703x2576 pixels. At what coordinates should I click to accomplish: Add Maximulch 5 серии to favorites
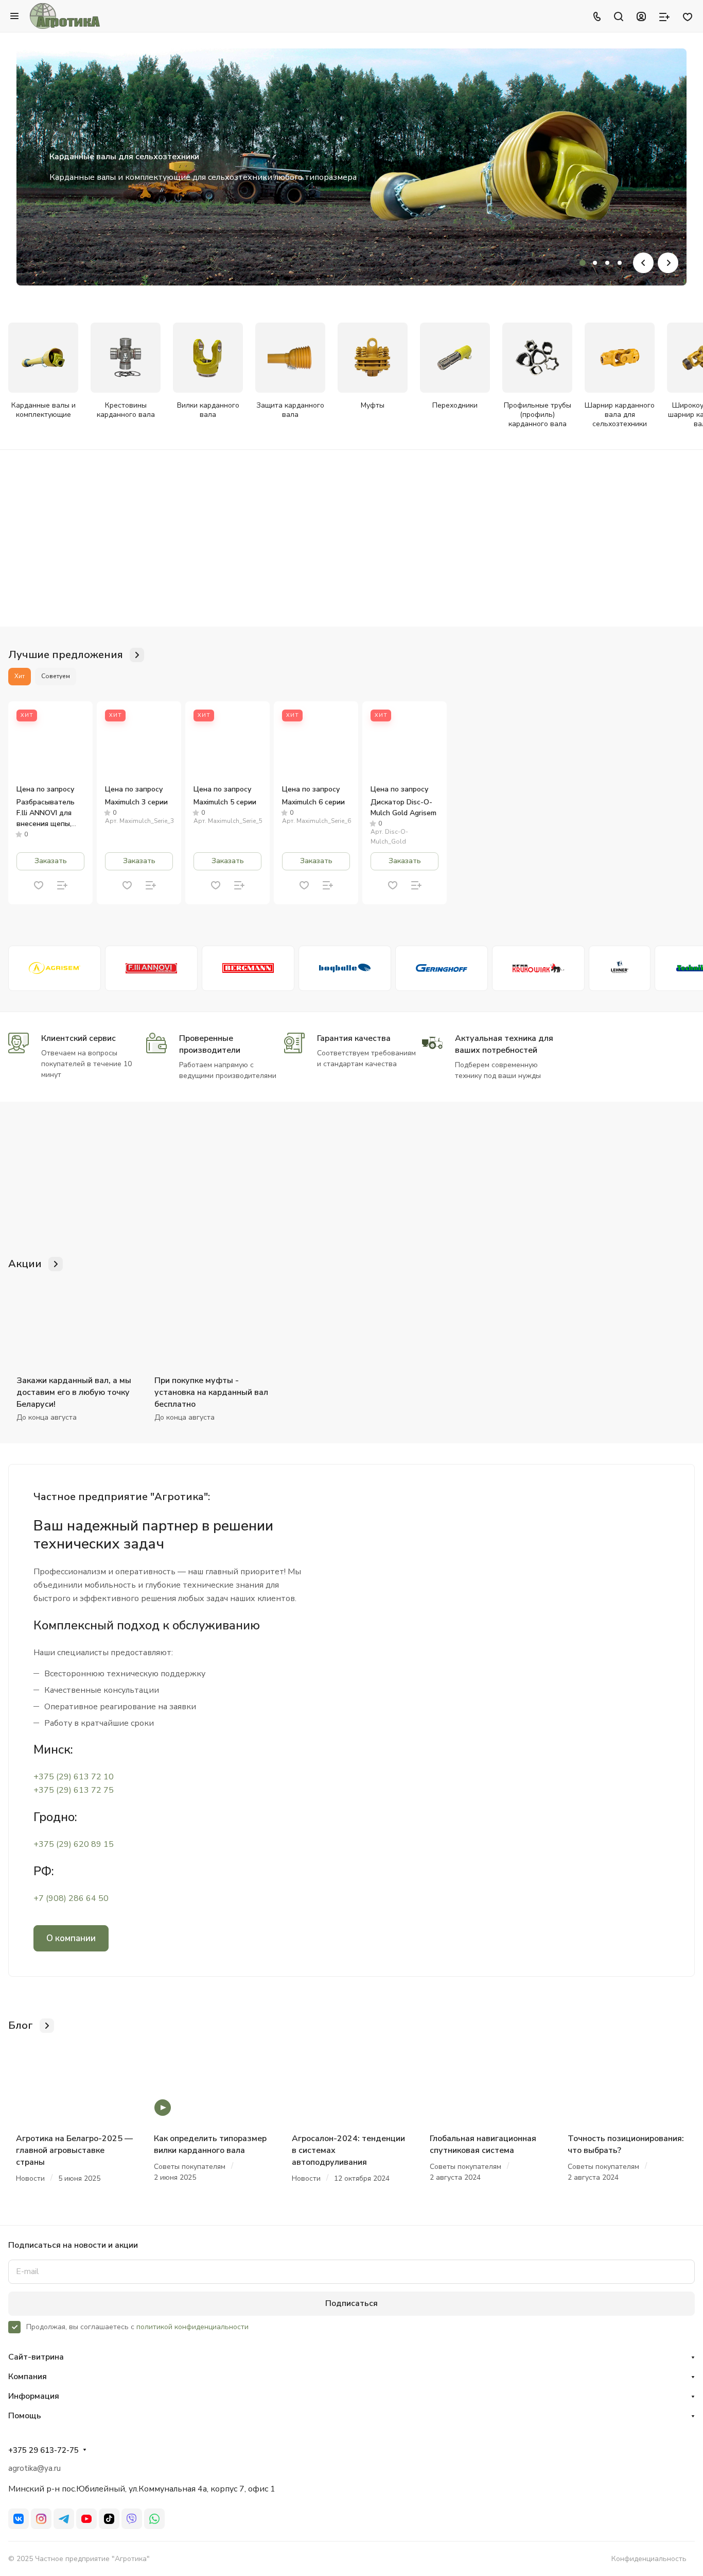[216, 885]
